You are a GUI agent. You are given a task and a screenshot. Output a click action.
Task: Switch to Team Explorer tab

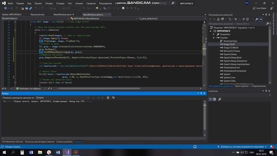coord(250,86)
